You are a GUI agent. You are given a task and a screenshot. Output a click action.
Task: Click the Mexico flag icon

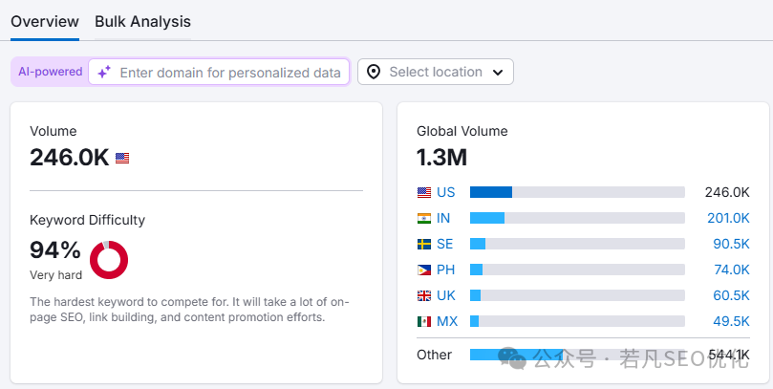point(424,321)
